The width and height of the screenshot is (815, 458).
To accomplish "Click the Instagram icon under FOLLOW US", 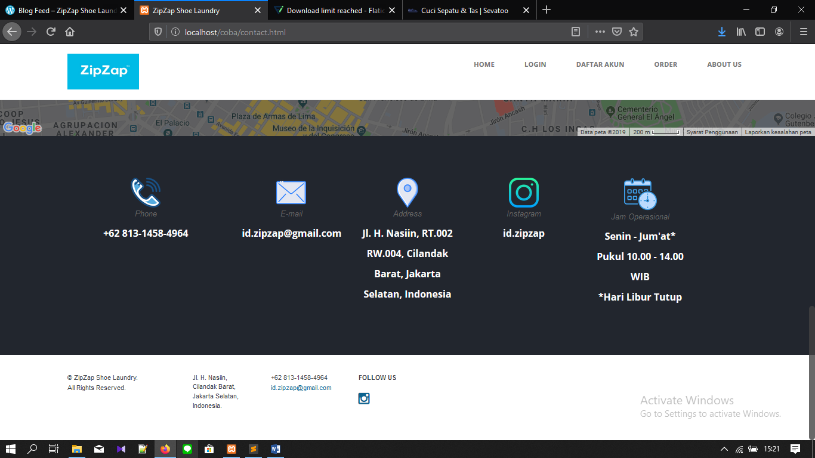I will (x=364, y=398).
